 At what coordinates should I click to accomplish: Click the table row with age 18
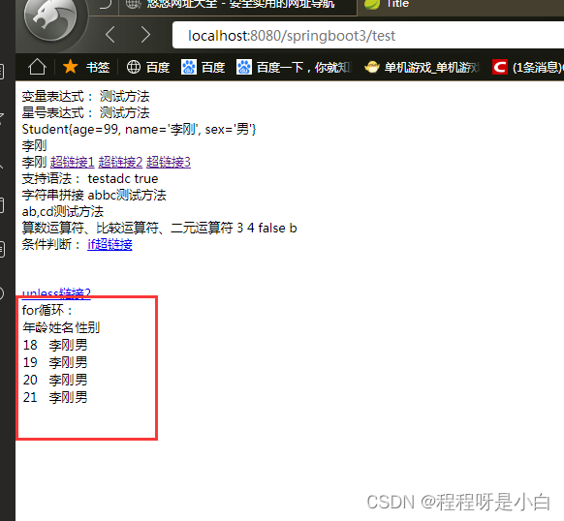click(x=55, y=345)
